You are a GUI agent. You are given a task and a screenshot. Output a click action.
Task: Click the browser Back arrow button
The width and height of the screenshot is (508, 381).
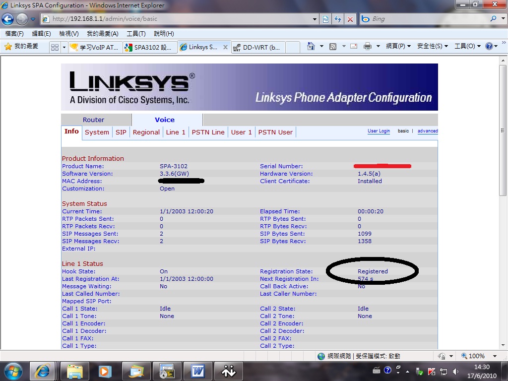[x=7, y=19]
